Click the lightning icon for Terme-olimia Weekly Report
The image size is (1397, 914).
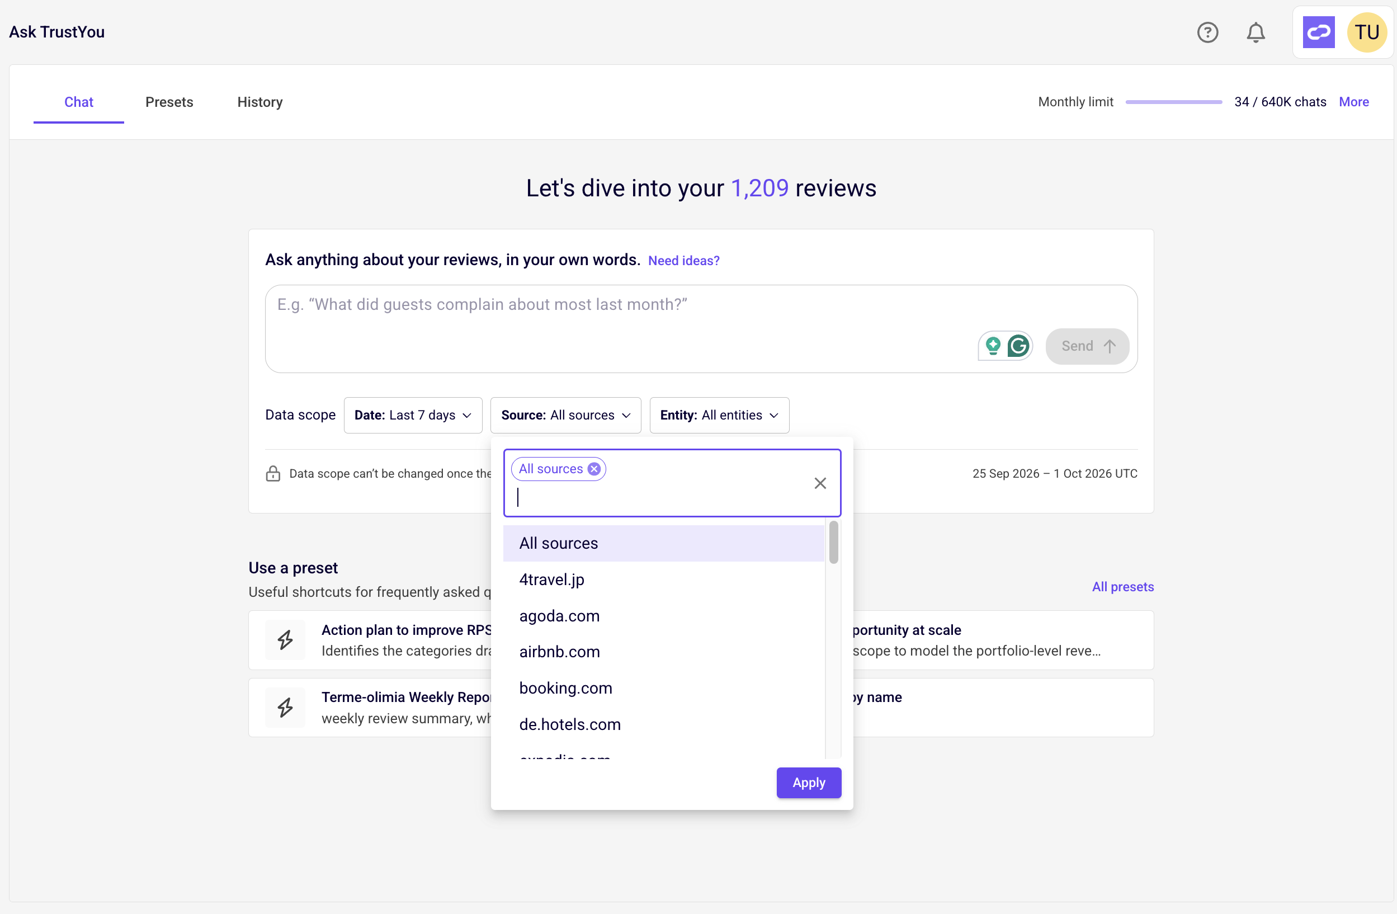(x=285, y=708)
